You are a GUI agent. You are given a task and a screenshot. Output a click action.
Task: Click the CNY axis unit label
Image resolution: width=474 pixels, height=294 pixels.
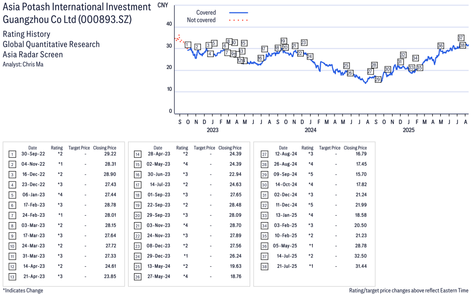coord(163,5)
